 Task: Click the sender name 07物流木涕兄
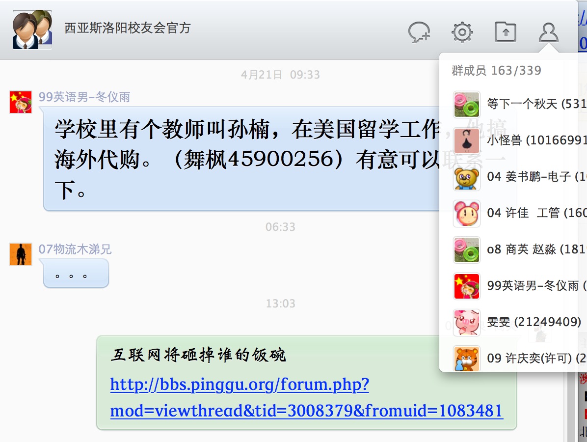[75, 249]
